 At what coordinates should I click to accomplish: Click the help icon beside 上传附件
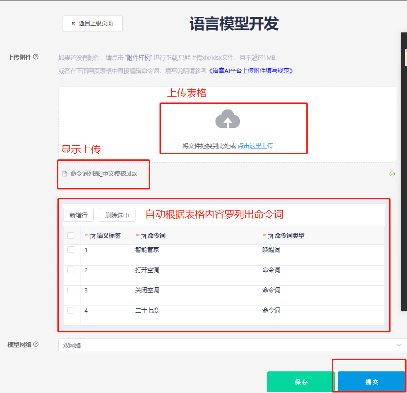point(36,57)
